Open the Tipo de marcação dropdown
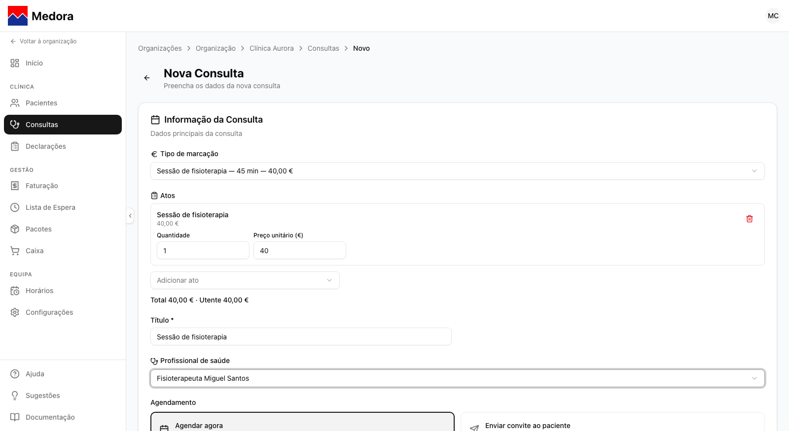 pos(458,171)
